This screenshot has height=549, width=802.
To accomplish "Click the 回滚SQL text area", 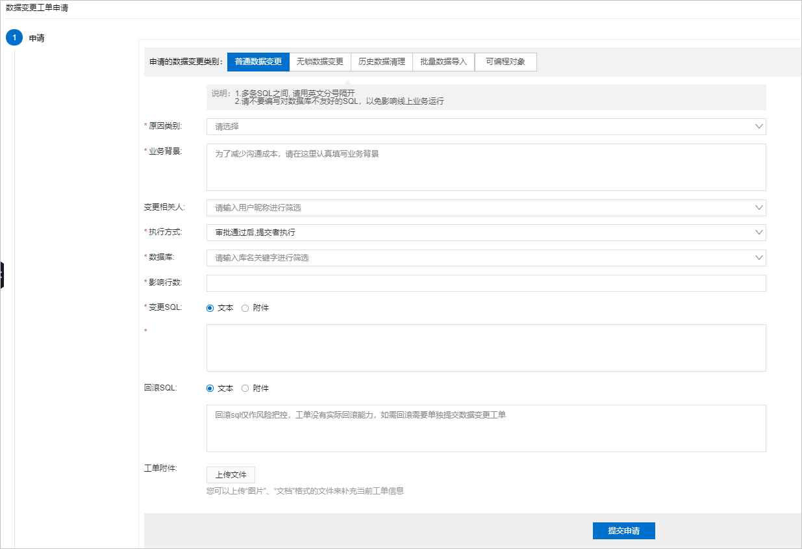I will click(x=486, y=428).
